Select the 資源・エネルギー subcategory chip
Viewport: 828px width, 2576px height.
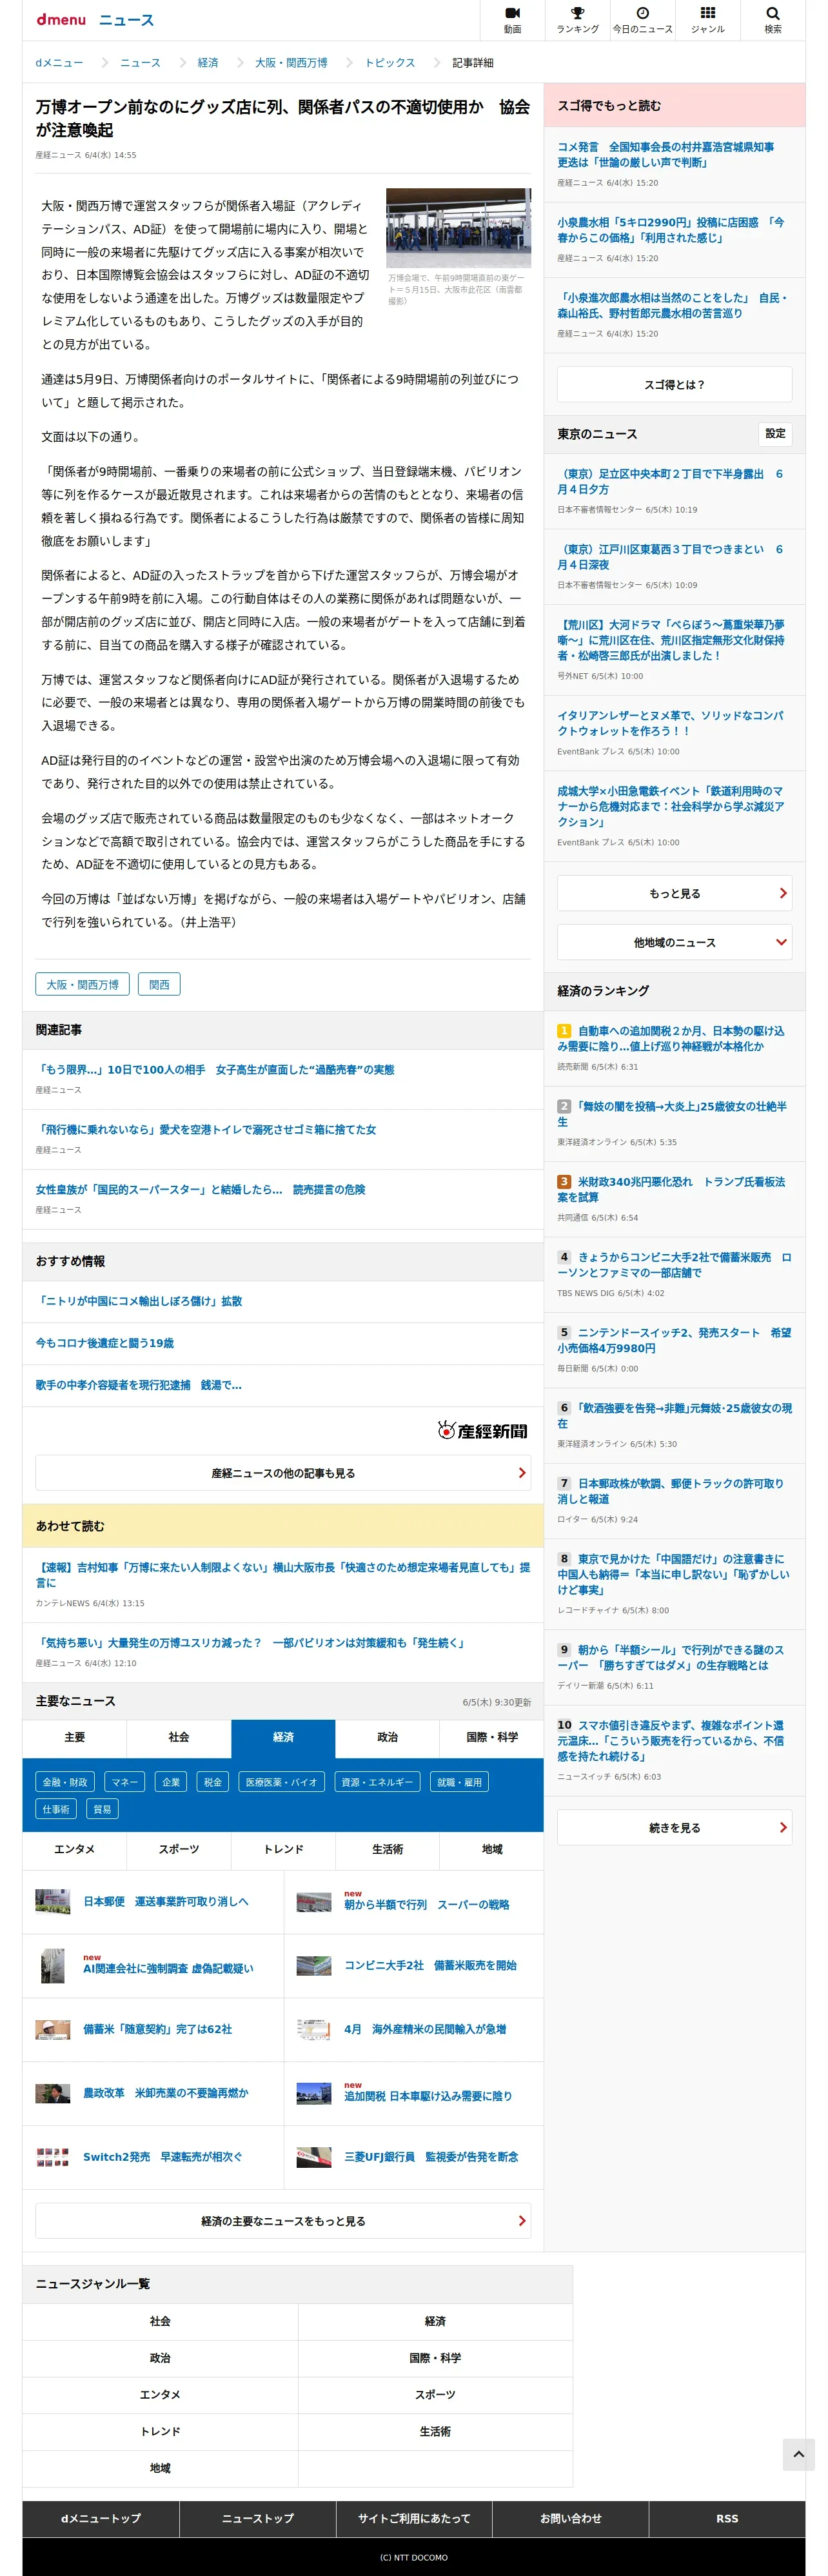coord(377,1782)
